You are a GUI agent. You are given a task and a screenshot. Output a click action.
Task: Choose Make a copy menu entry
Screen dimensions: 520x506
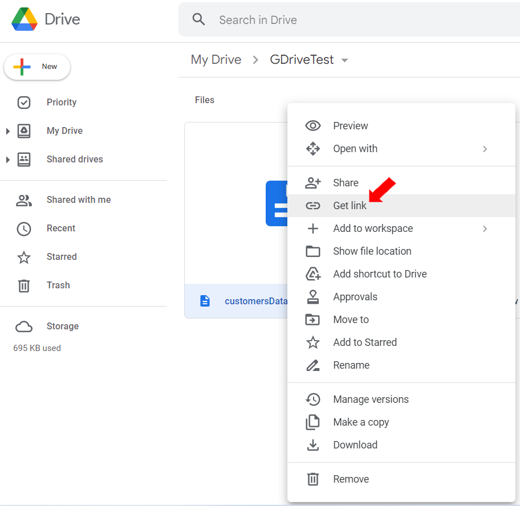point(361,422)
